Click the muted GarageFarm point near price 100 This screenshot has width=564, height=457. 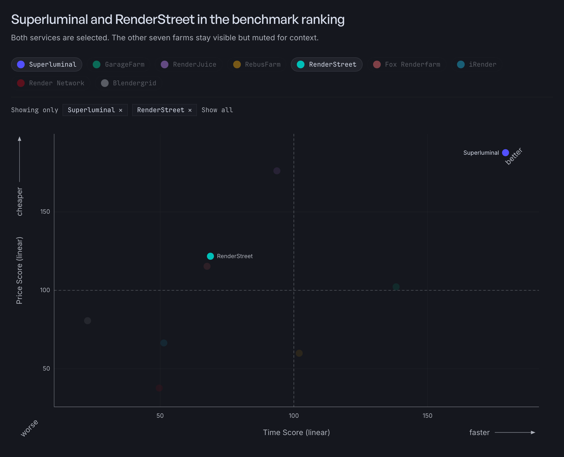[396, 287]
